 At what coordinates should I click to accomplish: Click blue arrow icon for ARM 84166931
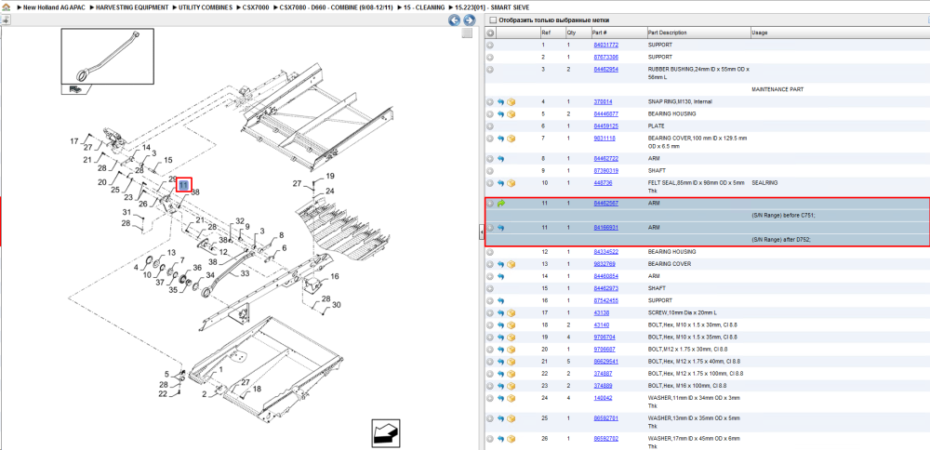click(x=500, y=228)
